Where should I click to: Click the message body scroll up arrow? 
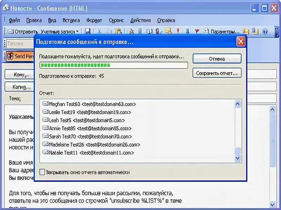click(273, 109)
